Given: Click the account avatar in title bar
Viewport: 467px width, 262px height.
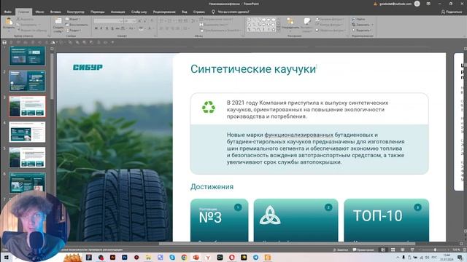Looking at the screenshot, I should (x=417, y=4).
